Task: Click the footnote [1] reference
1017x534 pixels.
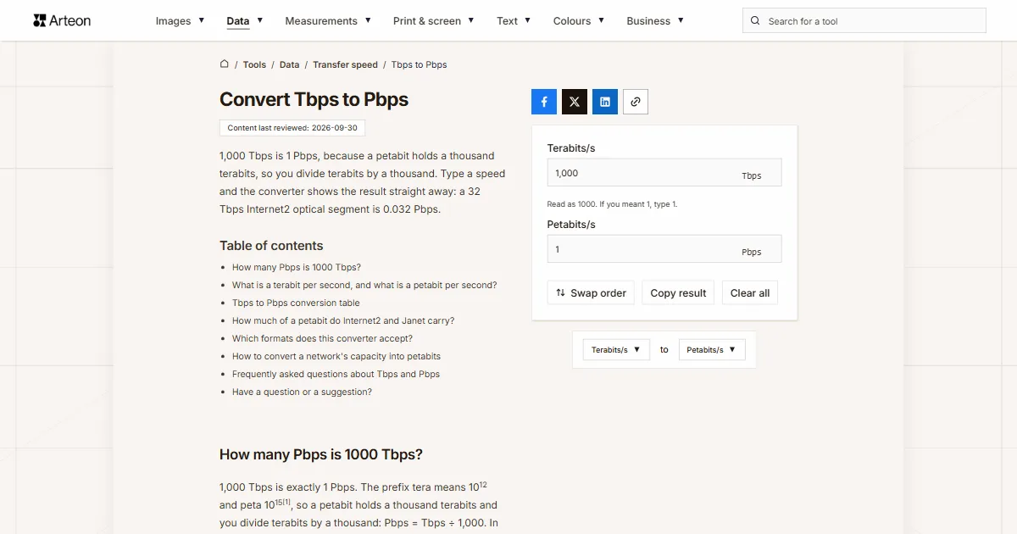Action: coord(286,502)
